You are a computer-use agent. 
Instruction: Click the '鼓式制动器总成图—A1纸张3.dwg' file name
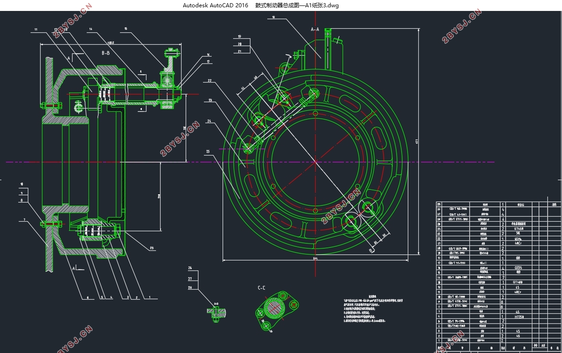click(x=297, y=5)
